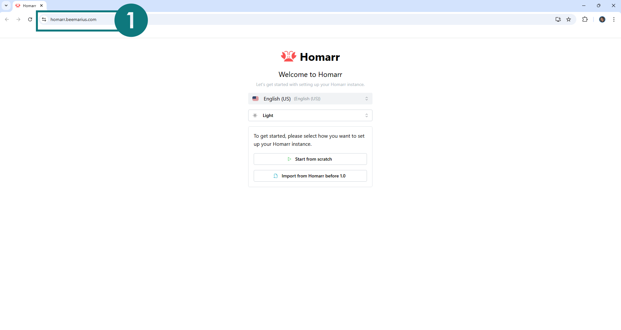Bookmark this page using the star icon
Viewport: 621px width, 330px height.
569,19
